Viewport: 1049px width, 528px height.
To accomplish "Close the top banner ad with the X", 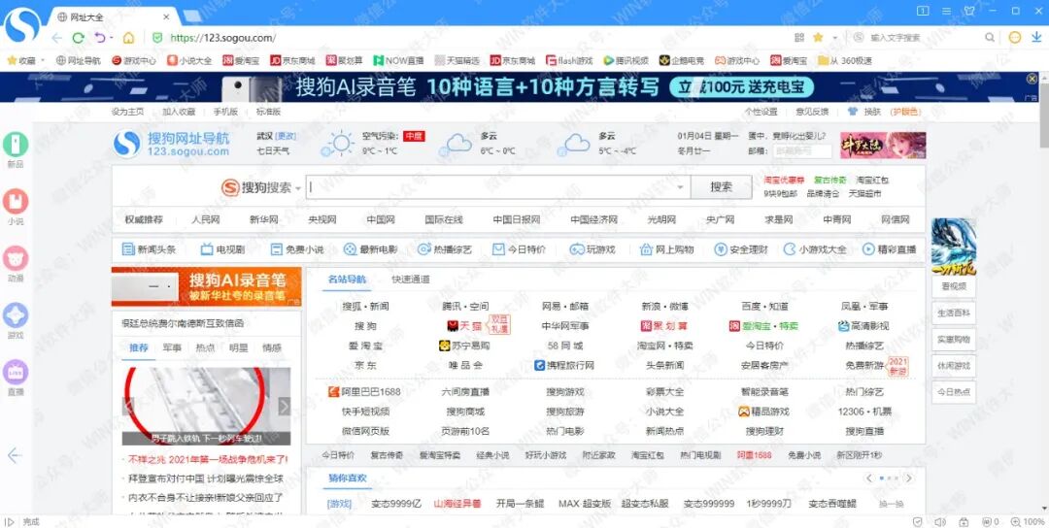I will click(1032, 79).
